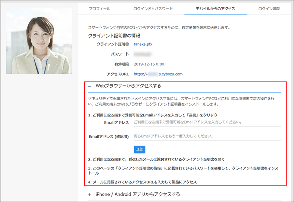Open the cybozu.com access URL link

[x=158, y=74]
